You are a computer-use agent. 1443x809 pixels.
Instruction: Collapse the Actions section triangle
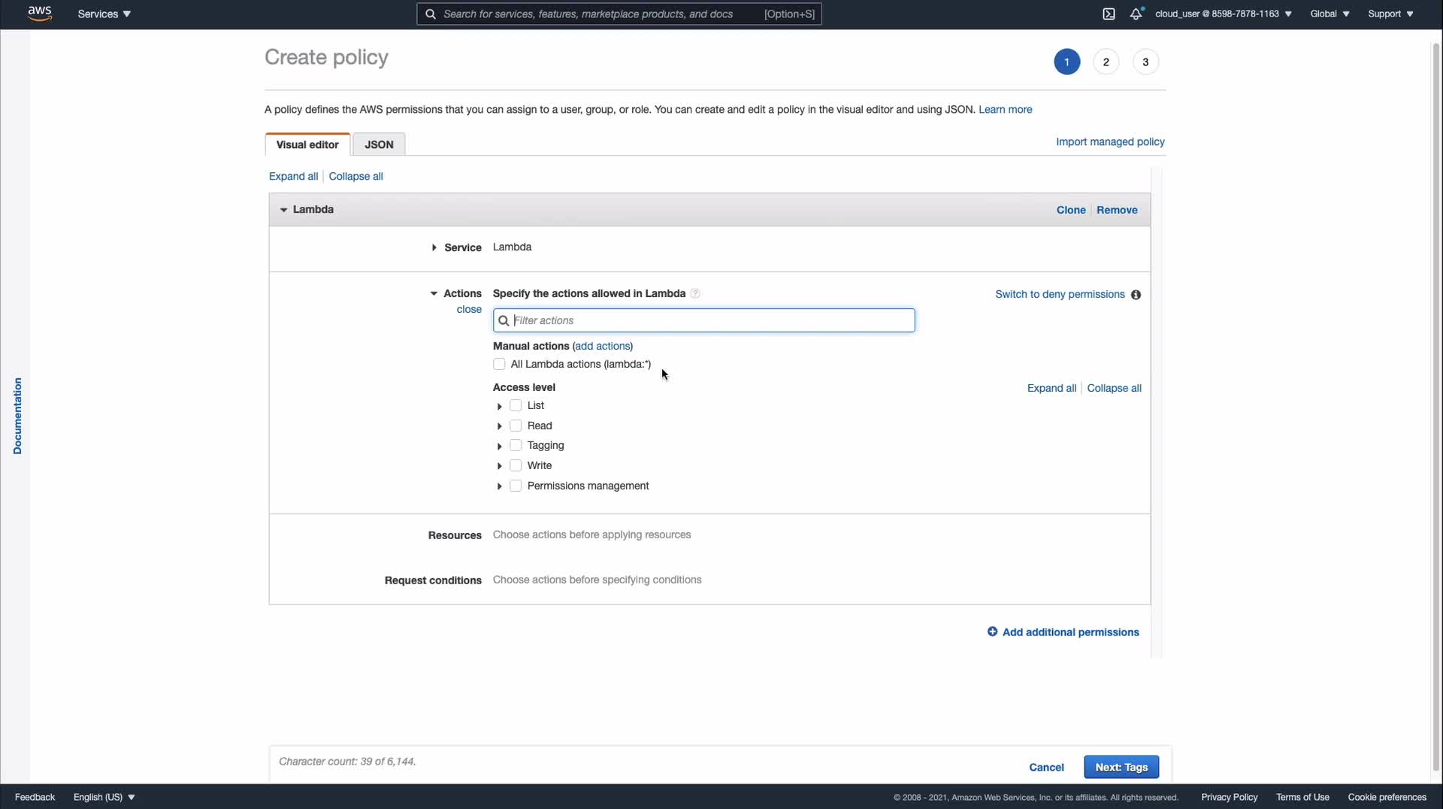click(x=434, y=293)
